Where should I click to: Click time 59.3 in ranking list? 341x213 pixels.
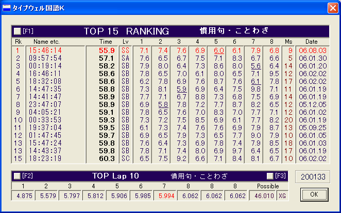point(107,120)
